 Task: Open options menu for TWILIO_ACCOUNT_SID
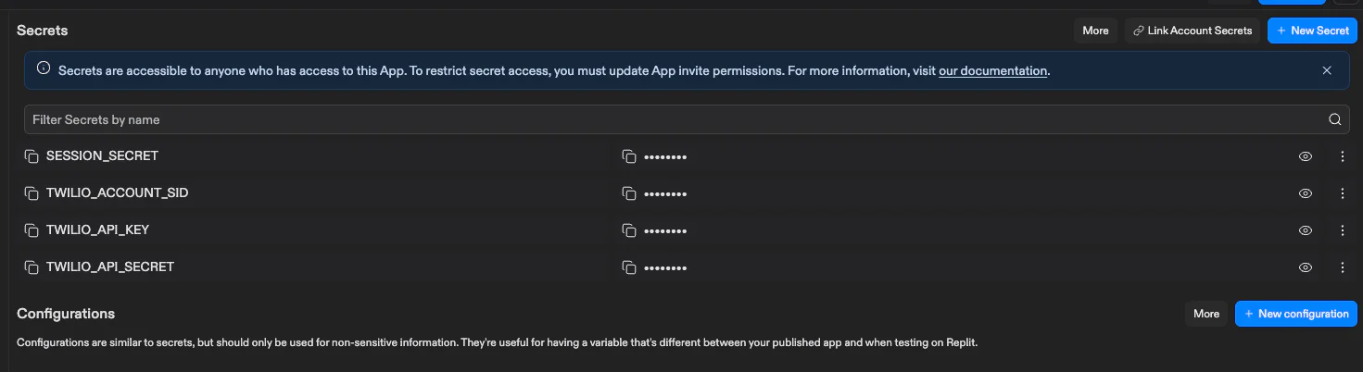point(1343,193)
